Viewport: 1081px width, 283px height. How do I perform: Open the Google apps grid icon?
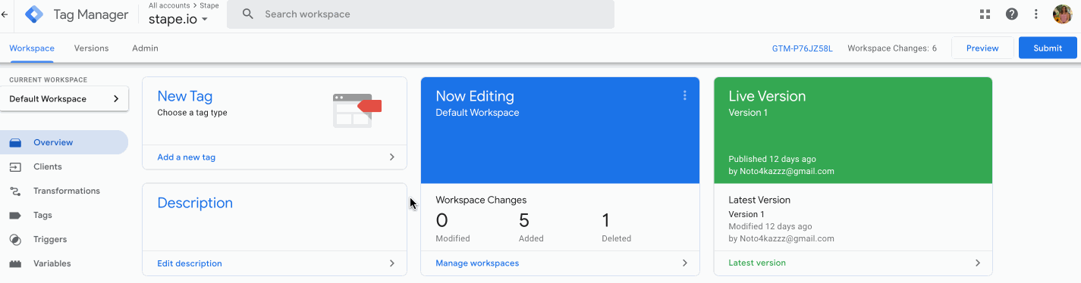pos(985,14)
